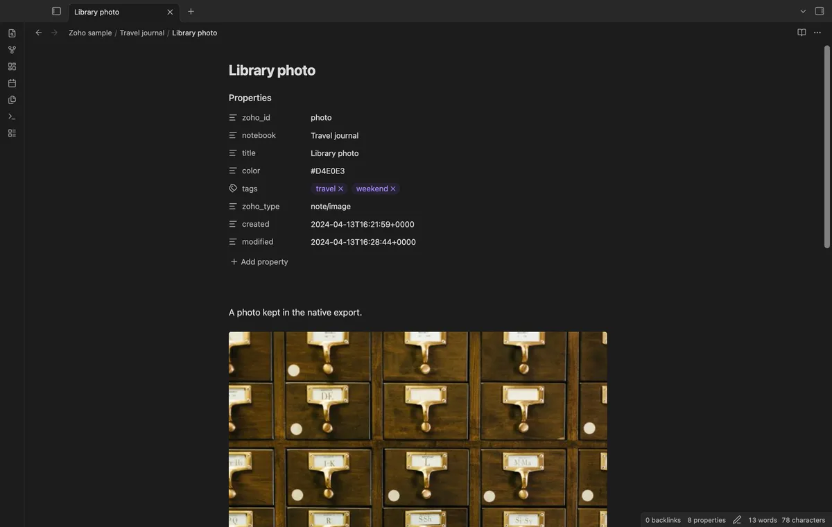Edit the color value #D4E0E3
The width and height of the screenshot is (832, 527).
328,171
